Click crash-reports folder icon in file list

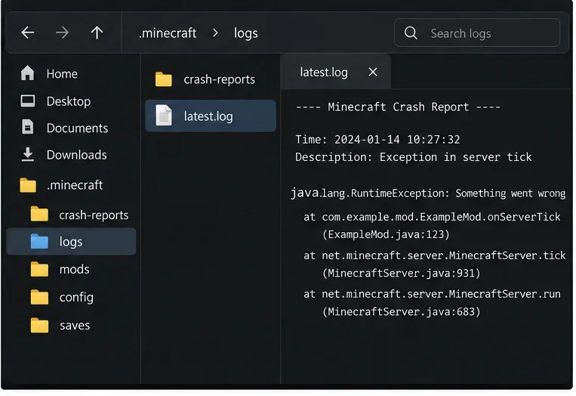pos(164,79)
